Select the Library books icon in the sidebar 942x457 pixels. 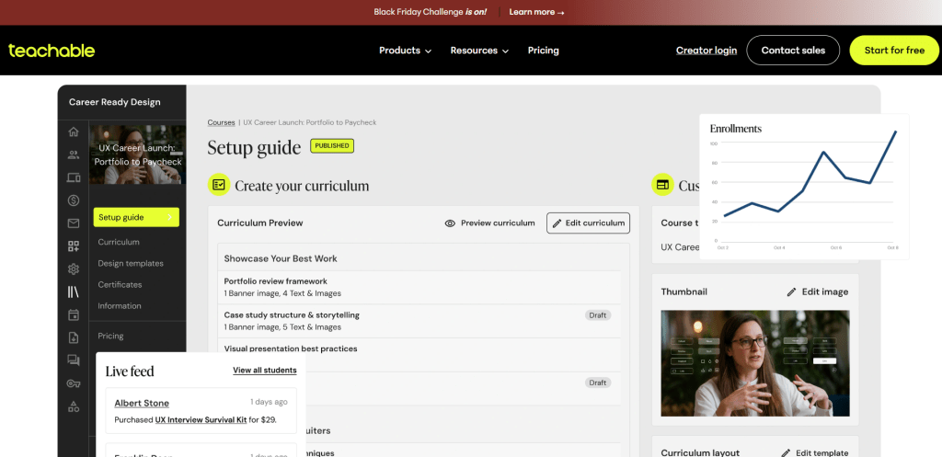74,291
